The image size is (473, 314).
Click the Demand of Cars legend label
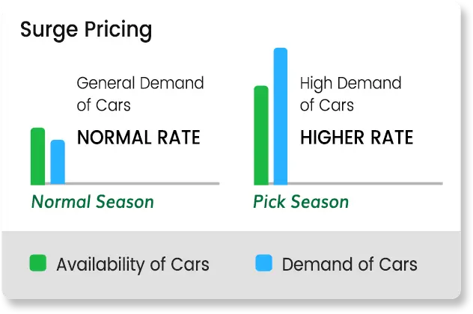(x=350, y=264)
